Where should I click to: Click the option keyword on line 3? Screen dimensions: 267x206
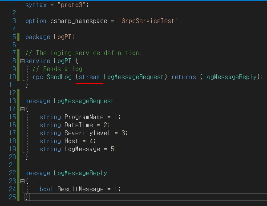(x=36, y=21)
